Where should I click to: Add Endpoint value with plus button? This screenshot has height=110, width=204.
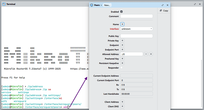(x=122, y=45)
